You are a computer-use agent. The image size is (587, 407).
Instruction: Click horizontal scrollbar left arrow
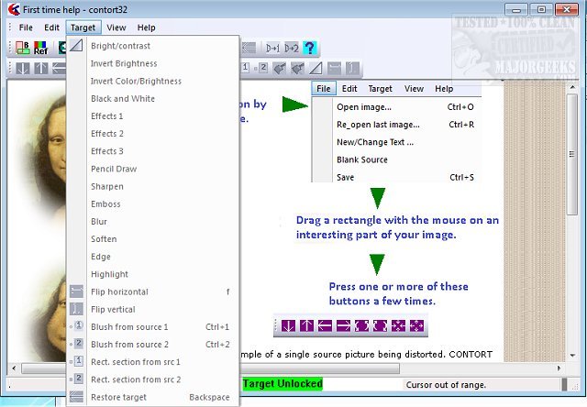14,368
